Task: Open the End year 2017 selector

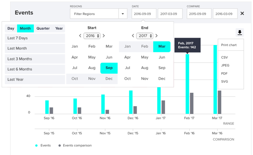Action: (x=144, y=36)
